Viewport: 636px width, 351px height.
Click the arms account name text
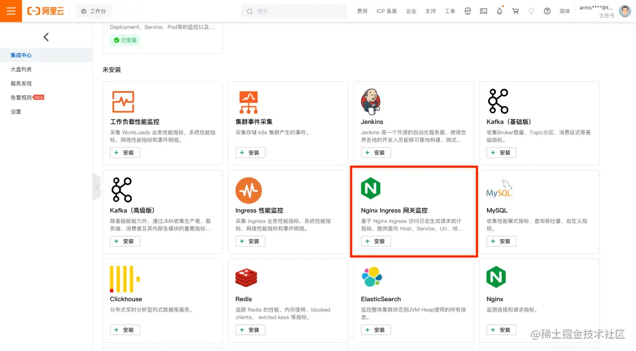coord(596,8)
